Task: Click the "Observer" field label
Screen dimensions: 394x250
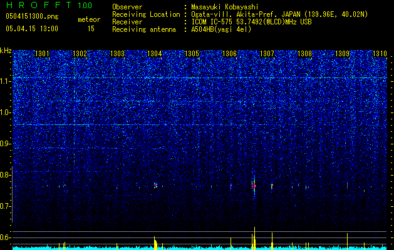Action: click(127, 7)
